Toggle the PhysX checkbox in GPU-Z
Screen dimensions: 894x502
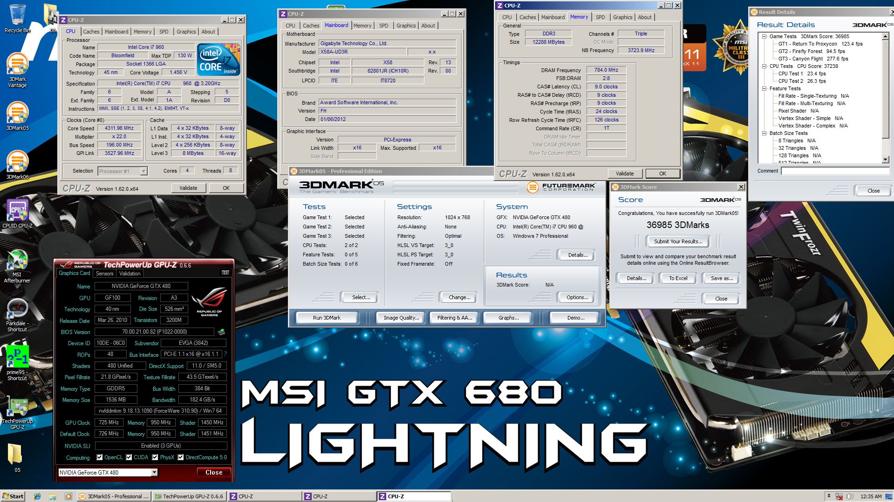pyautogui.click(x=155, y=457)
